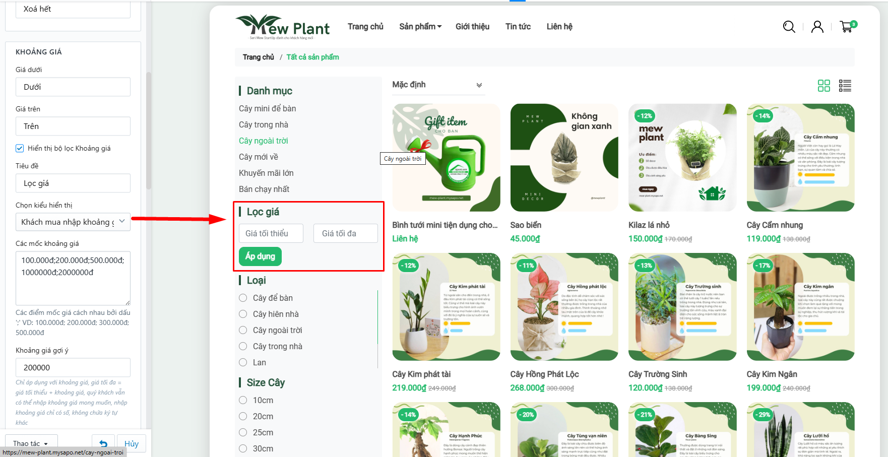The width and height of the screenshot is (888, 457).
Task: Open the Sao biển product image
Action: pyautogui.click(x=564, y=158)
